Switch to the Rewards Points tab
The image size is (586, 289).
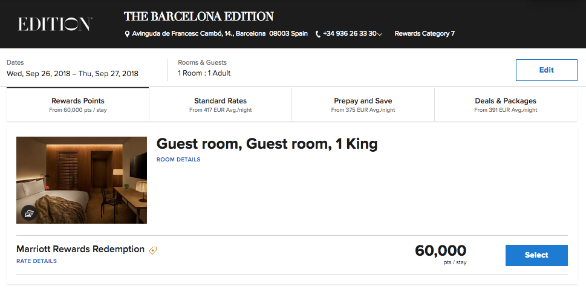click(x=77, y=105)
